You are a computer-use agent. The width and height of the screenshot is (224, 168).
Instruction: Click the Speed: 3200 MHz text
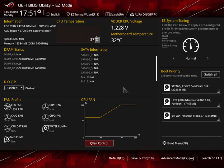click(x=14, y=39)
